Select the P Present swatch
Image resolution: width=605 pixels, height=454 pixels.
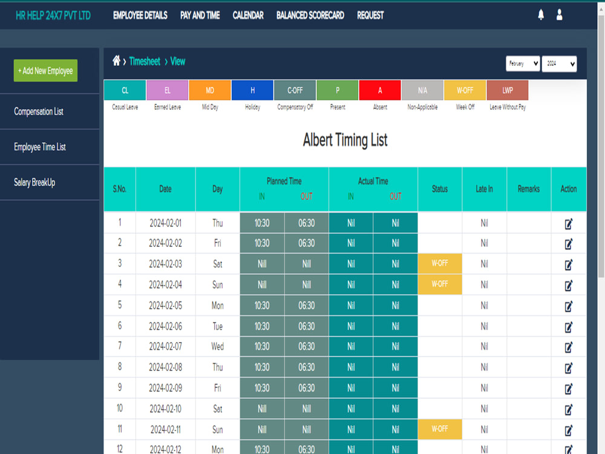pyautogui.click(x=338, y=90)
